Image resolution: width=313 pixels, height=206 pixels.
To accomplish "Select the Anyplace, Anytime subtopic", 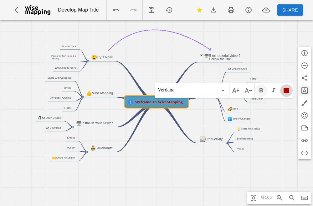I will pyautogui.click(x=60, y=98).
